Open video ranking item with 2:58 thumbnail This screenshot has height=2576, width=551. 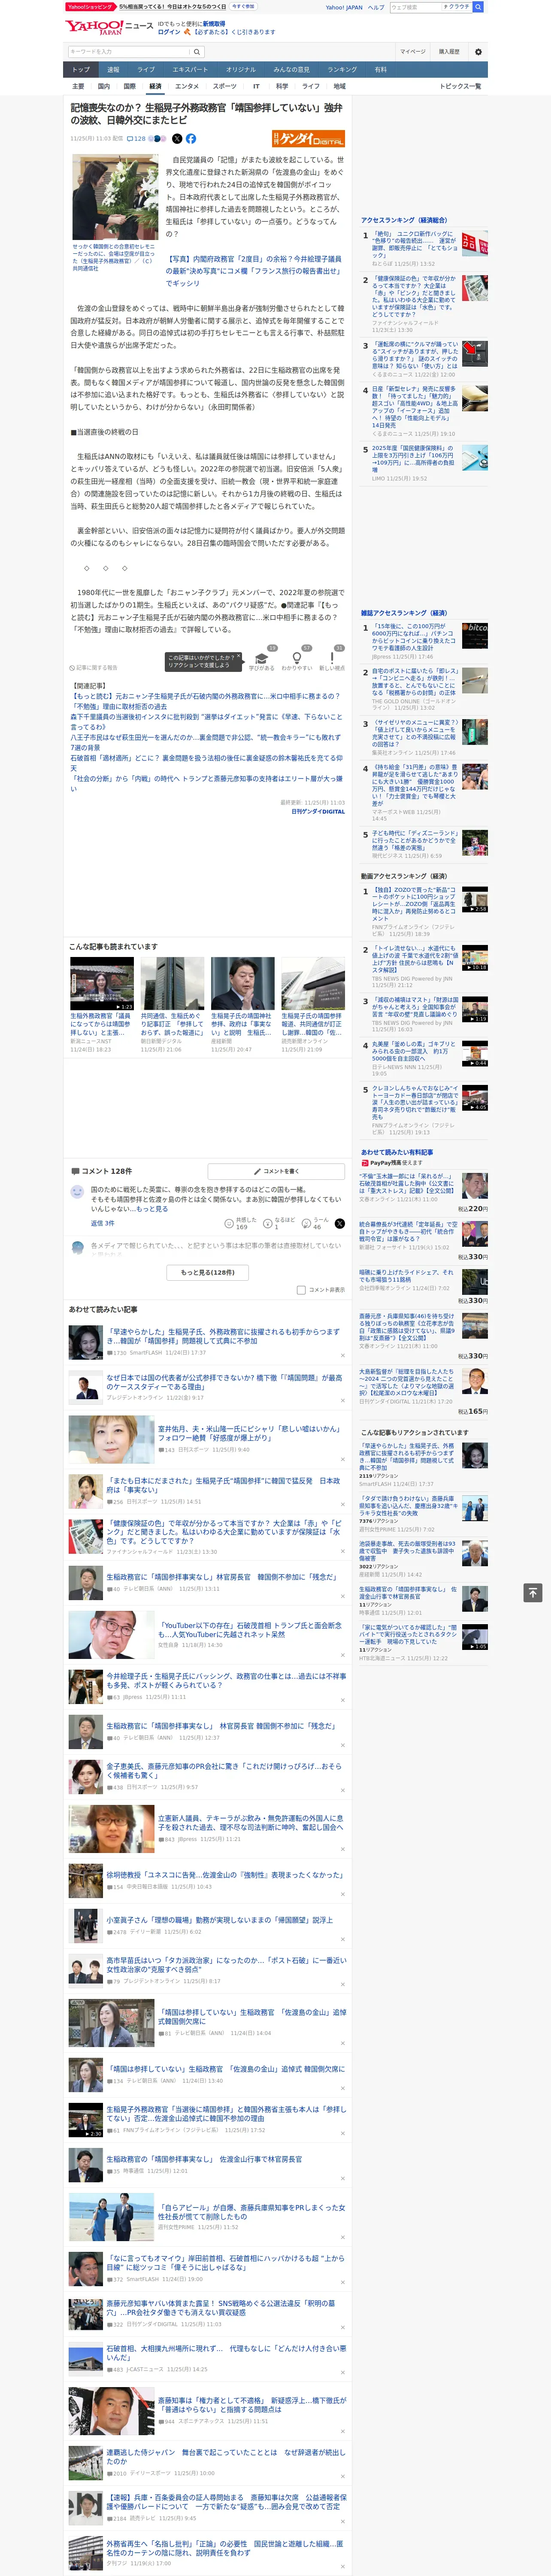pos(475,899)
